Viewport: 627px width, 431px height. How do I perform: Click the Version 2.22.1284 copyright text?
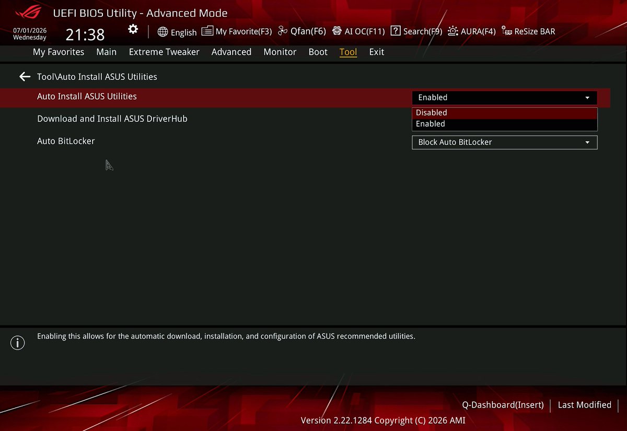[x=383, y=420]
